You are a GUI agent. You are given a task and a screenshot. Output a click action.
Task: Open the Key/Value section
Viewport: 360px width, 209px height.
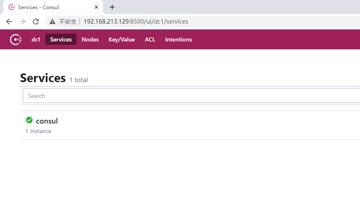click(122, 39)
